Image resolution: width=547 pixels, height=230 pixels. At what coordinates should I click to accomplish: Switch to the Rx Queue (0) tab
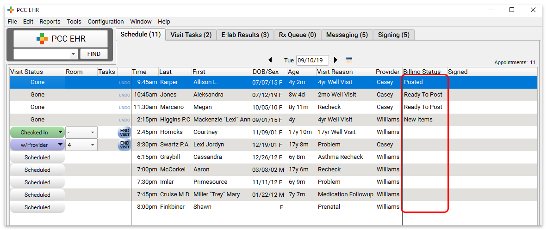pos(298,35)
